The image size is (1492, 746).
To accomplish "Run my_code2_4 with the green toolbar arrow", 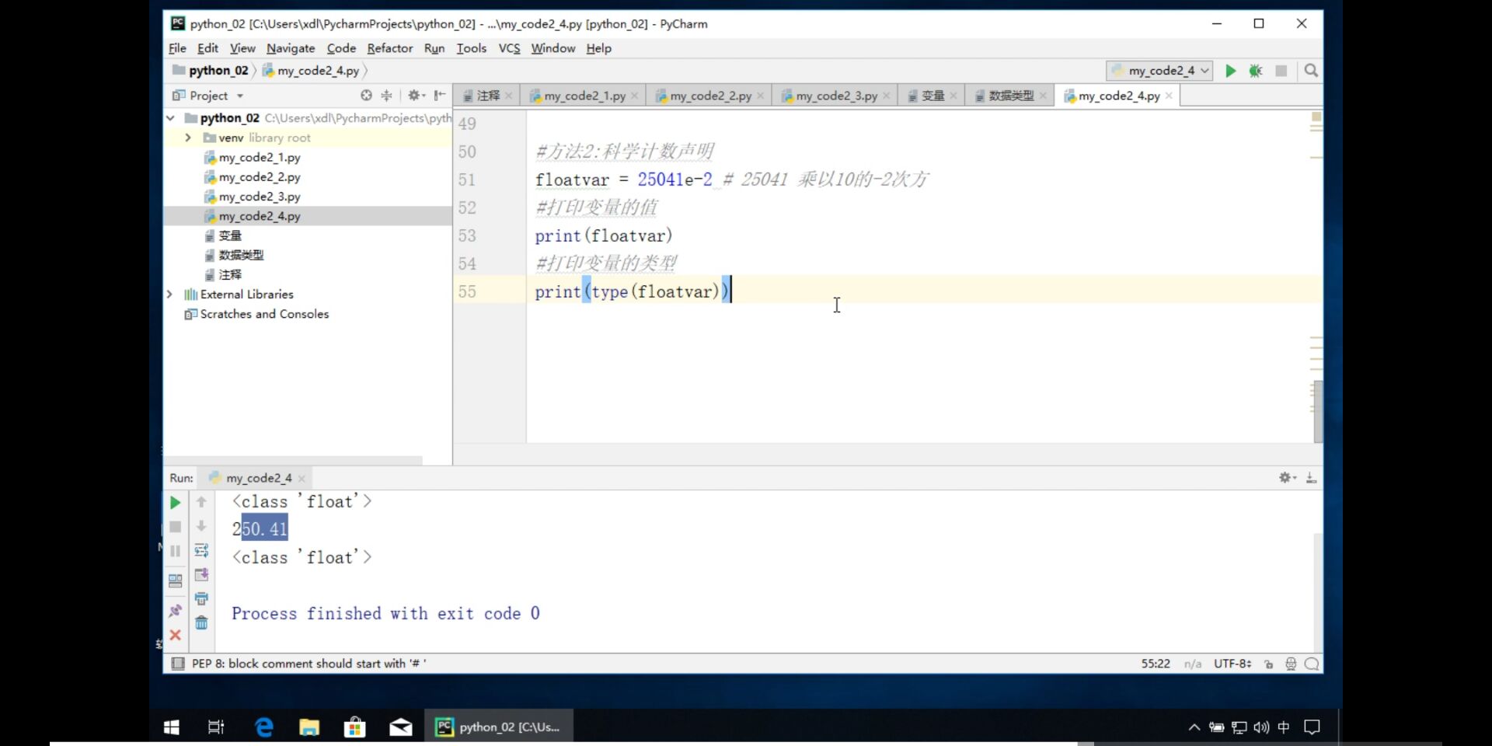I will [x=1230, y=71].
